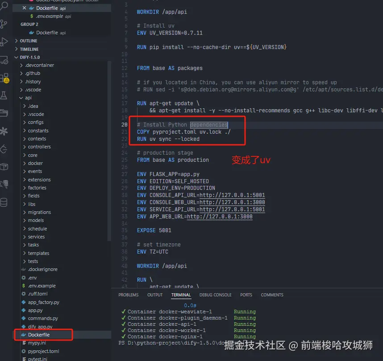Expand the tests folder
Viewport: 383px width, 361px height.
[x=25, y=261]
